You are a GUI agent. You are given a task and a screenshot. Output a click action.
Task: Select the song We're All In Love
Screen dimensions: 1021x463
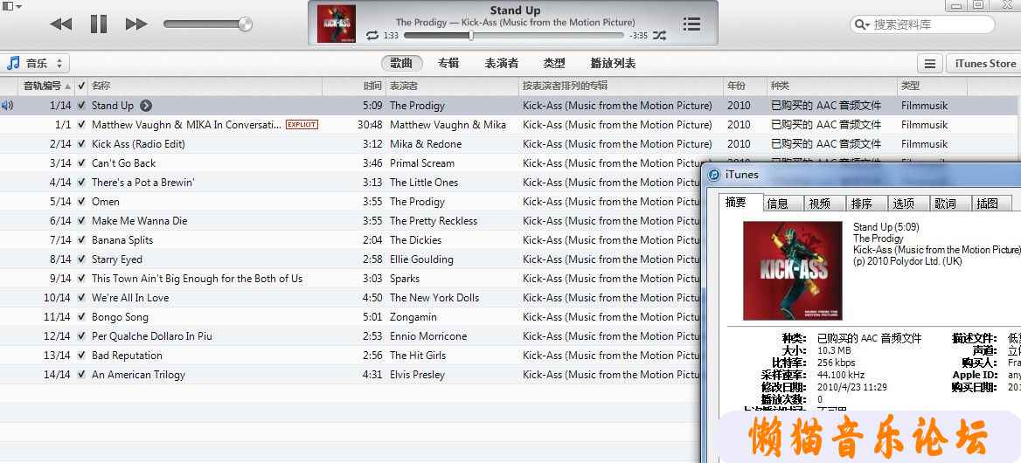[130, 298]
